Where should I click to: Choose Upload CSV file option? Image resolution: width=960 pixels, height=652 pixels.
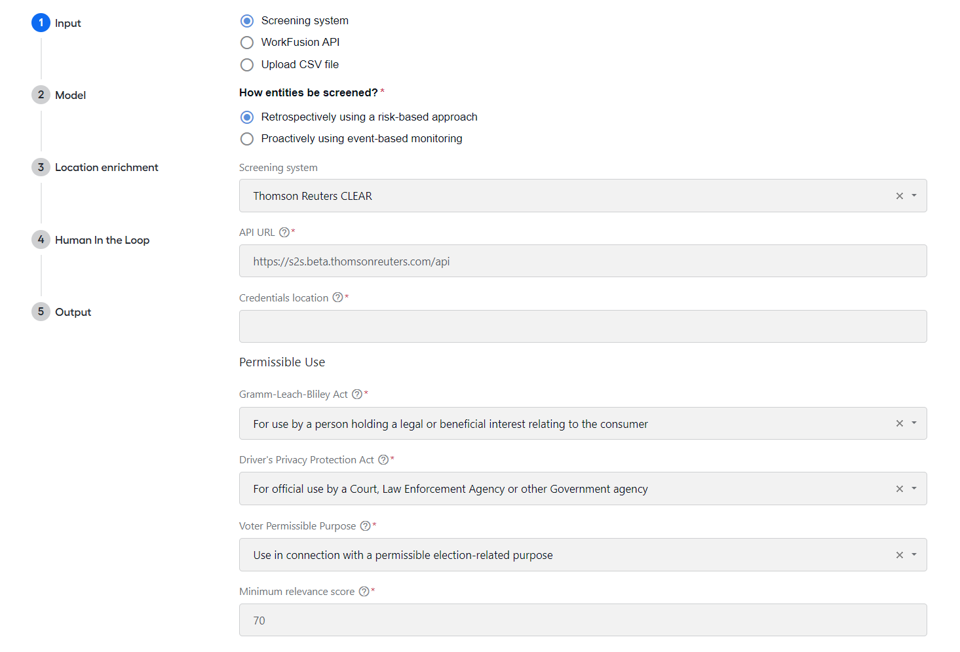pos(247,65)
